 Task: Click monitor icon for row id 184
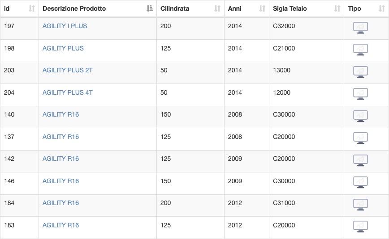click(360, 205)
